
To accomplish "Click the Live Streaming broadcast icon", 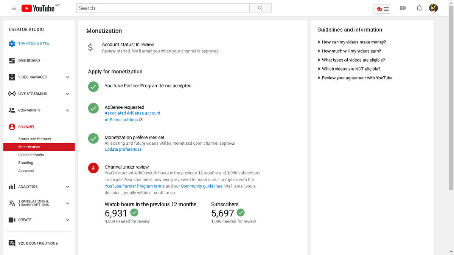I will (12, 94).
